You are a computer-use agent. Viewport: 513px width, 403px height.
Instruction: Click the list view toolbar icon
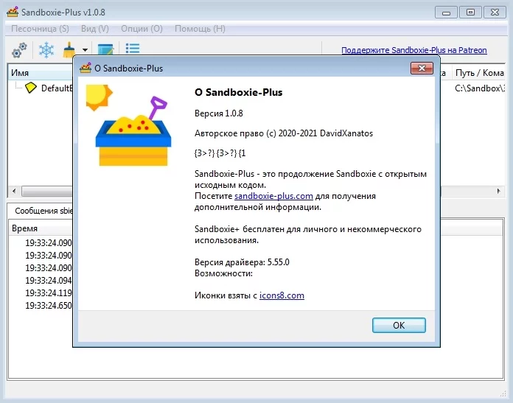pyautogui.click(x=133, y=49)
